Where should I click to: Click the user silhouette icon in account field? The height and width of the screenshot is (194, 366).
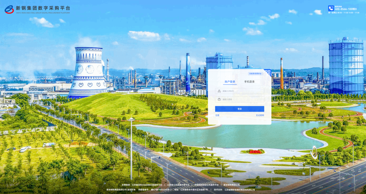point(219,91)
